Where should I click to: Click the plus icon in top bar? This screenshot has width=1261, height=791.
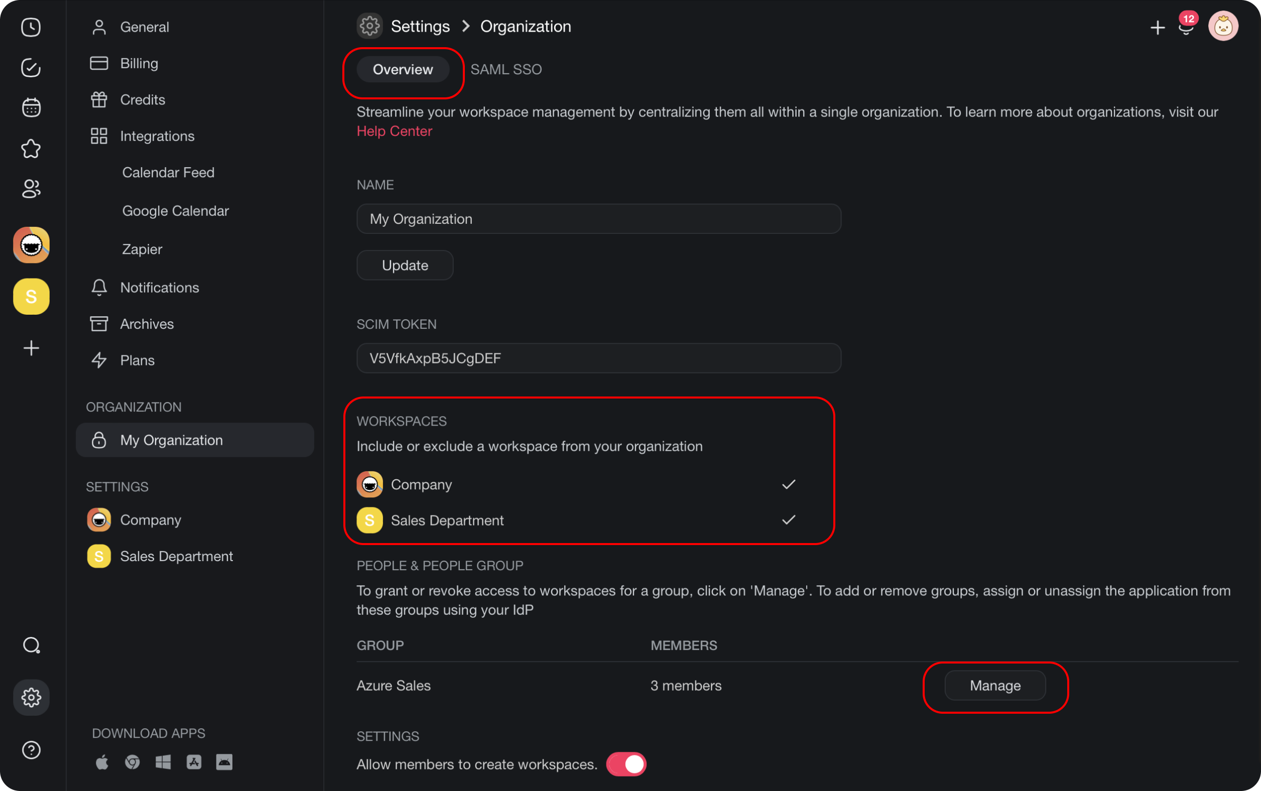click(1158, 27)
